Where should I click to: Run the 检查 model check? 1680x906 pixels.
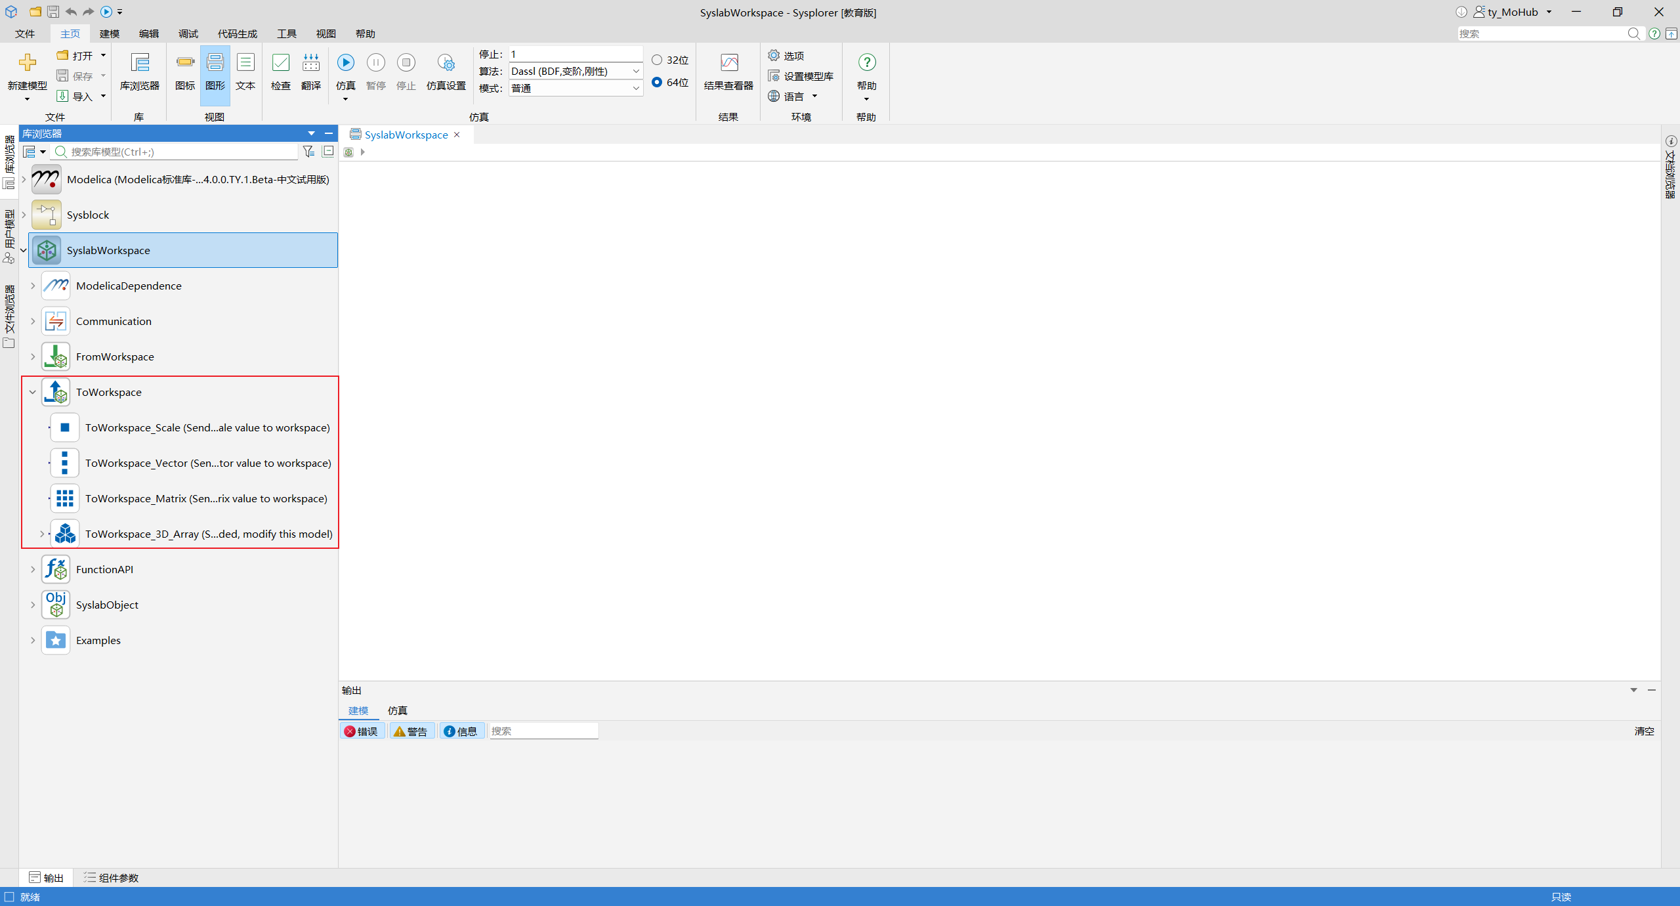tap(281, 62)
